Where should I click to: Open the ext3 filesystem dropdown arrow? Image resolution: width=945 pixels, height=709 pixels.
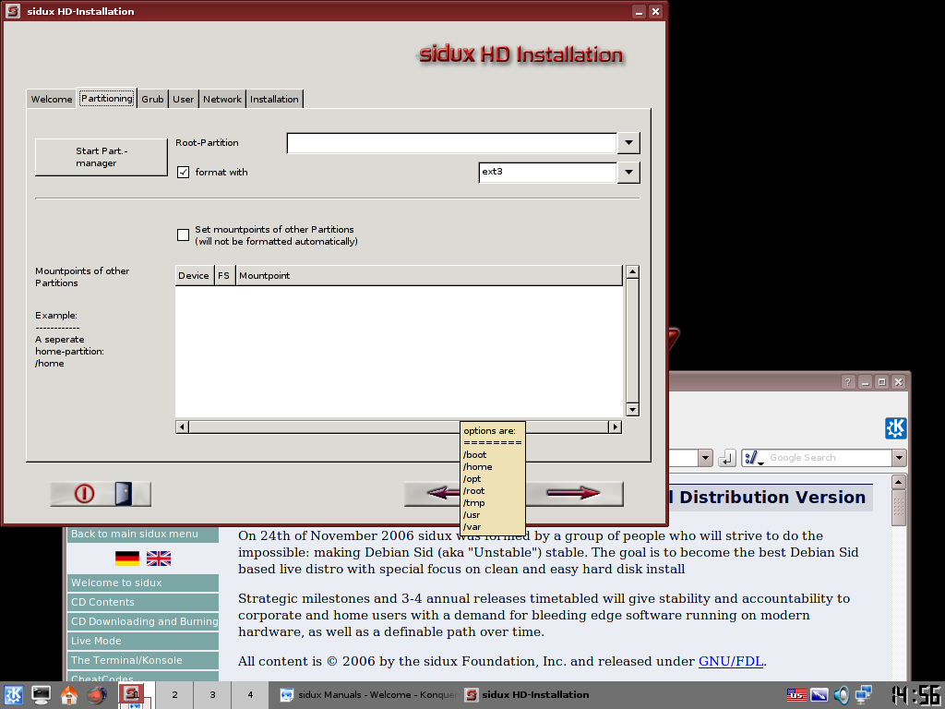click(x=628, y=173)
